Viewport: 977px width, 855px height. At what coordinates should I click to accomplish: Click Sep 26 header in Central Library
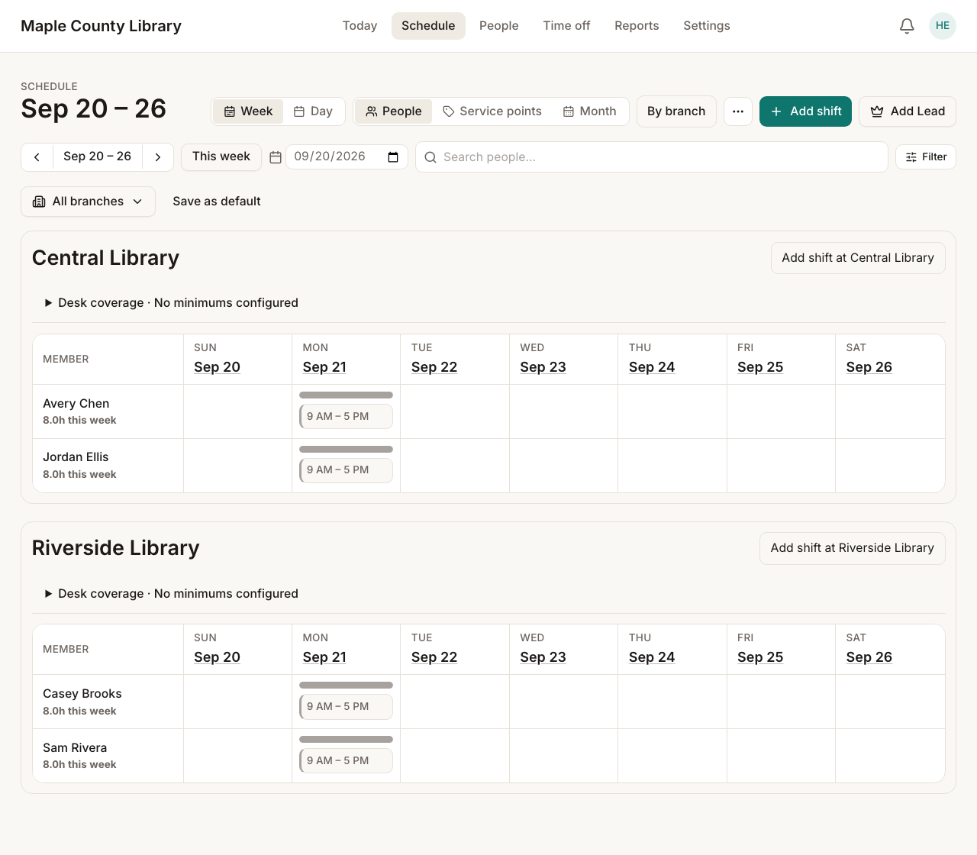(x=869, y=367)
